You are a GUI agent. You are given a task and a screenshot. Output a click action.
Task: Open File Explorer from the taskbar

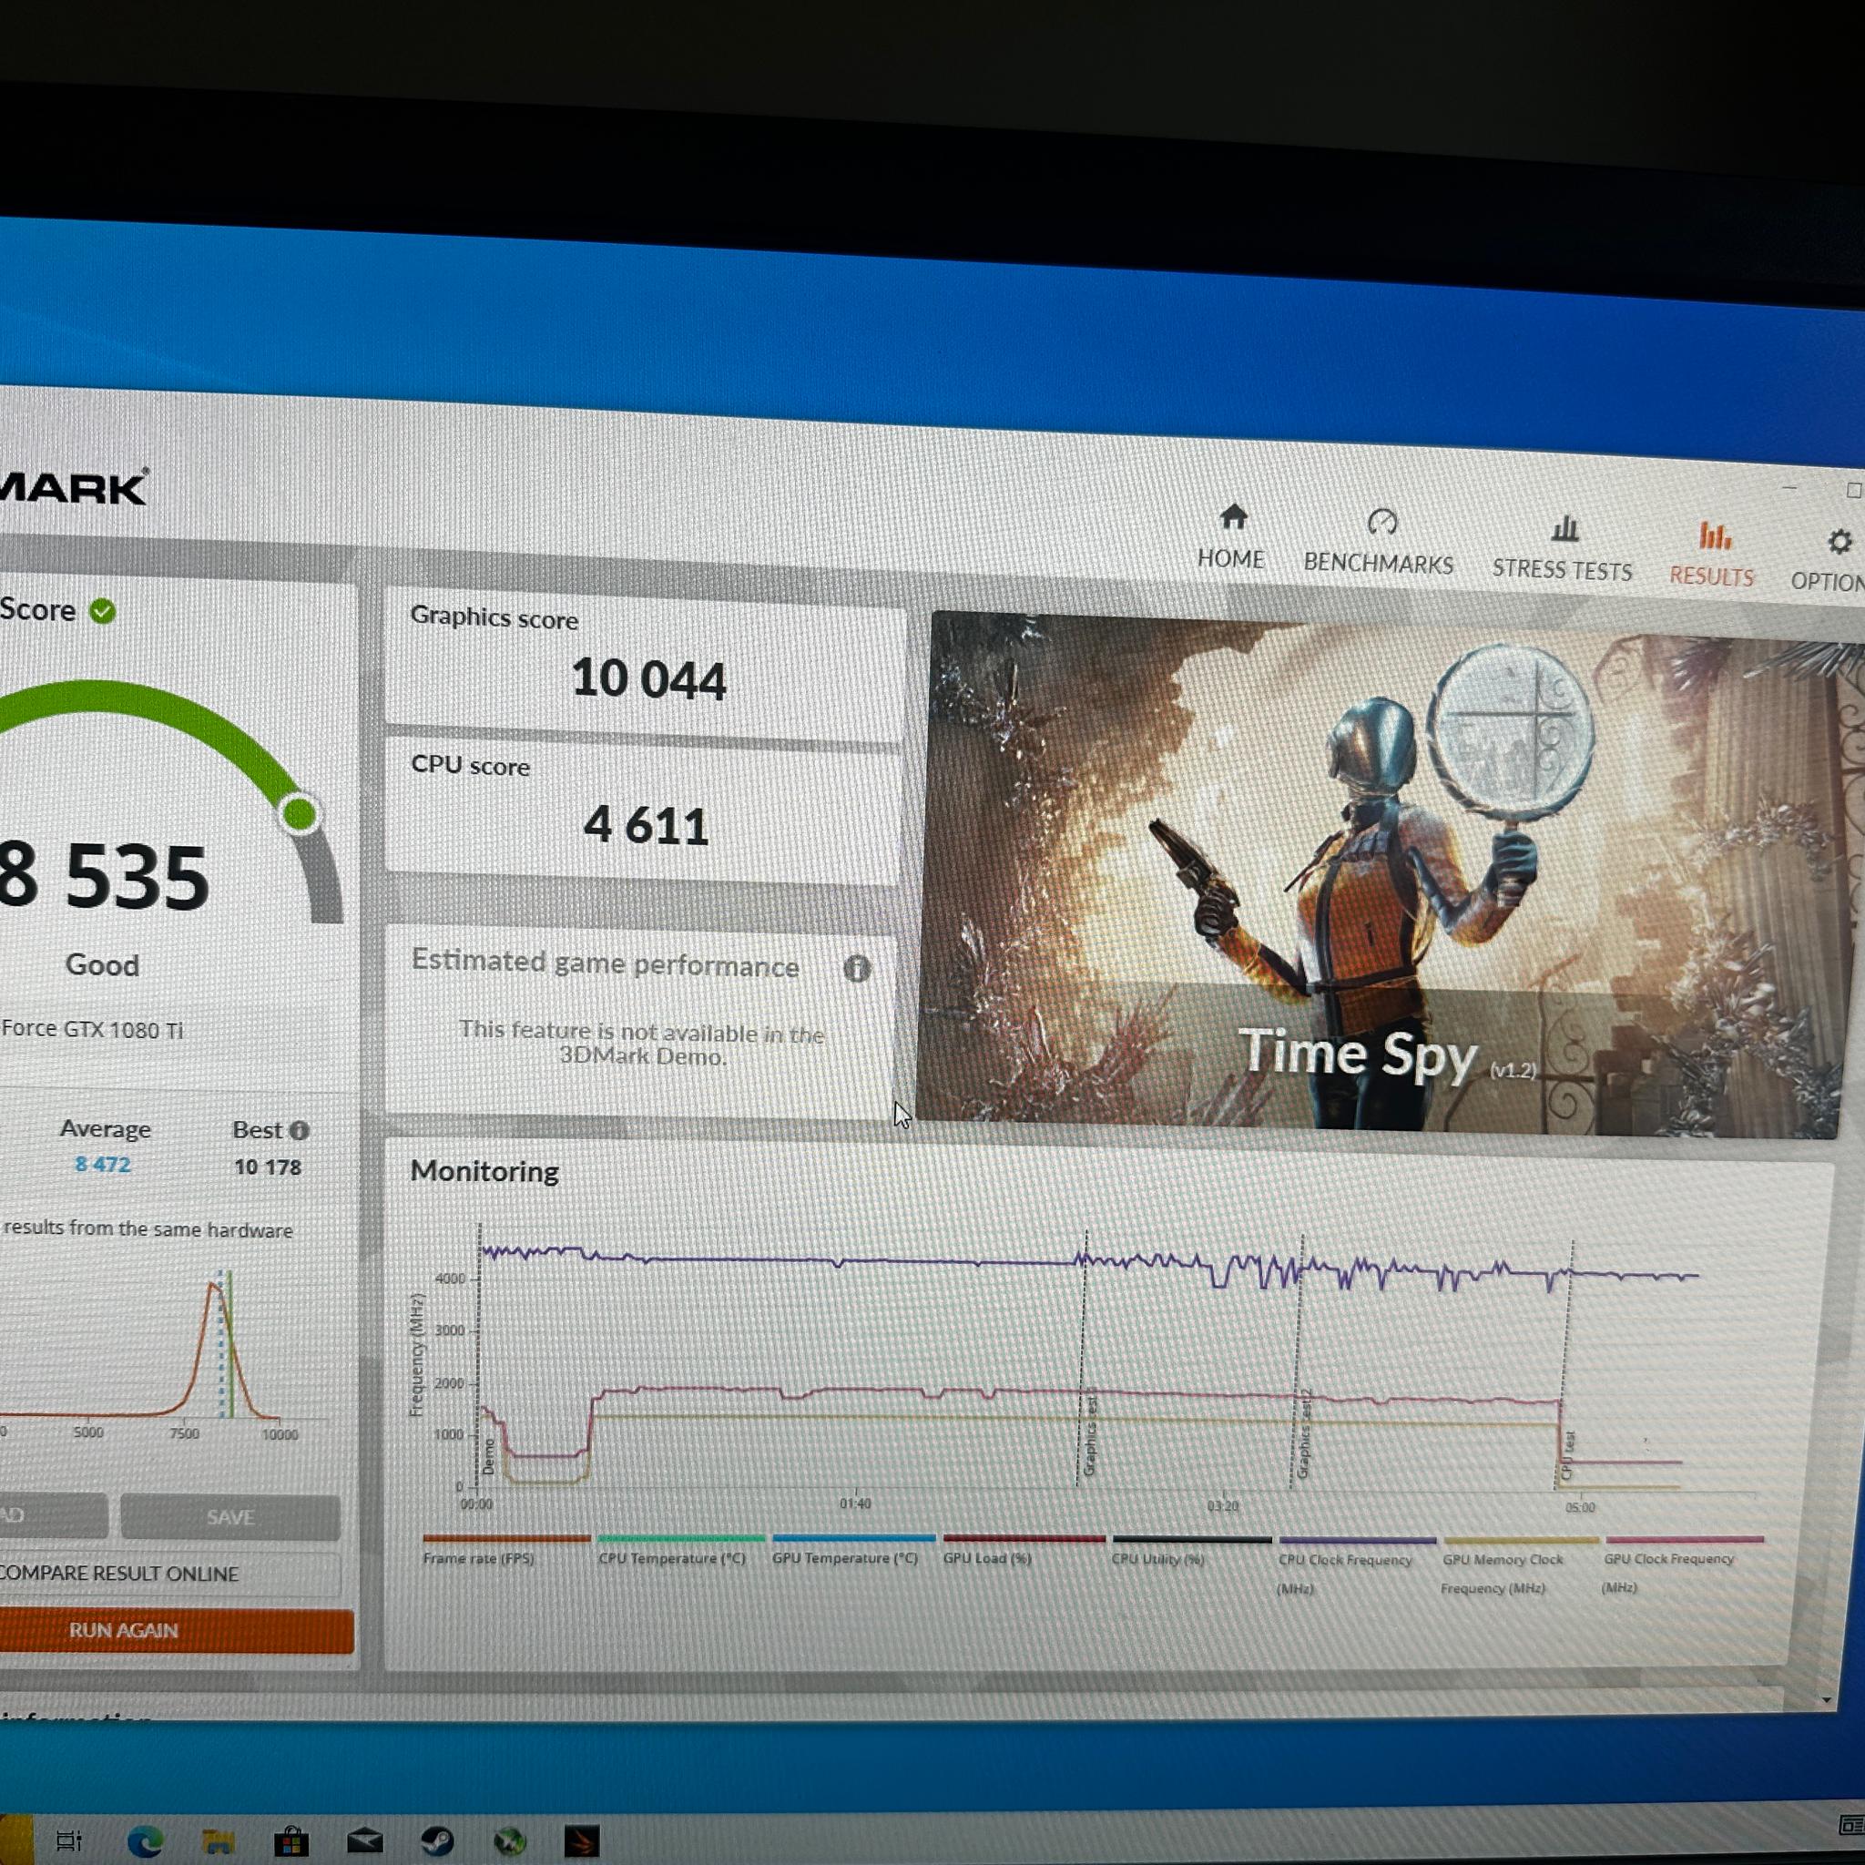click(x=219, y=1840)
